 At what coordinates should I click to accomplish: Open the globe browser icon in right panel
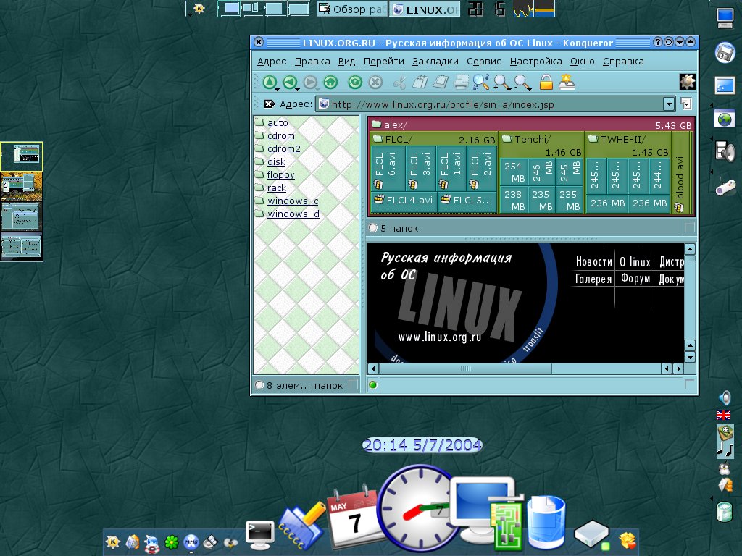tap(725, 119)
